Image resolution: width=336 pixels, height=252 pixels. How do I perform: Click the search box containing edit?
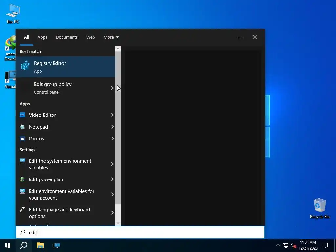coord(140,232)
